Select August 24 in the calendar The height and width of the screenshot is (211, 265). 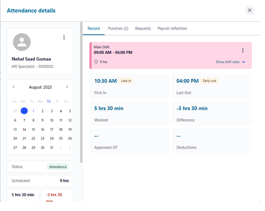tap(52, 138)
